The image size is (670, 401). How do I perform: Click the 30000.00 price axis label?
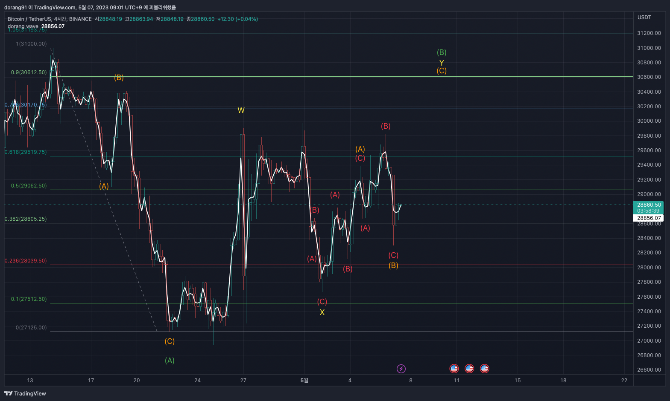649,121
